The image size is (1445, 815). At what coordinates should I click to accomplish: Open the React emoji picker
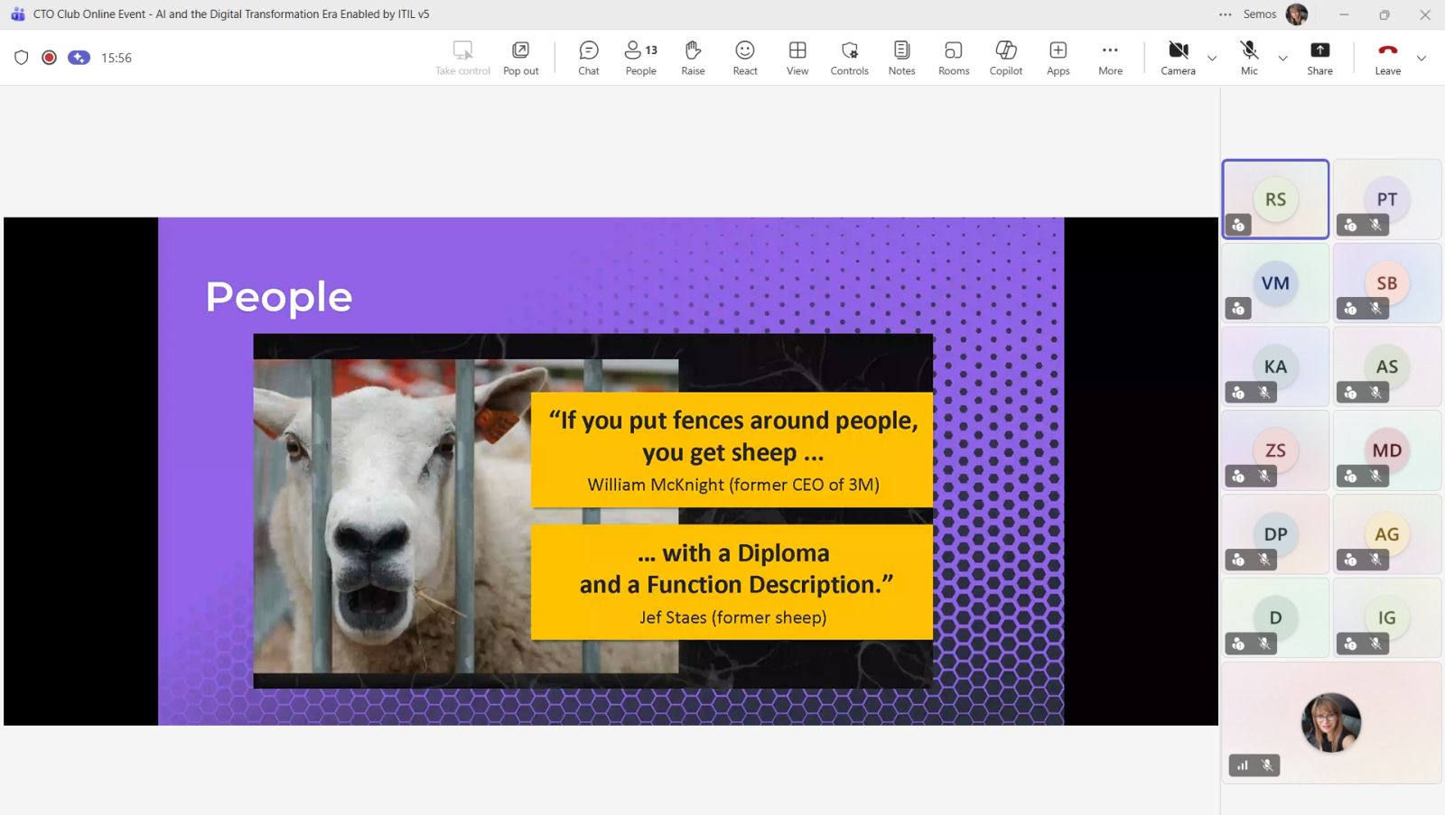[745, 58]
